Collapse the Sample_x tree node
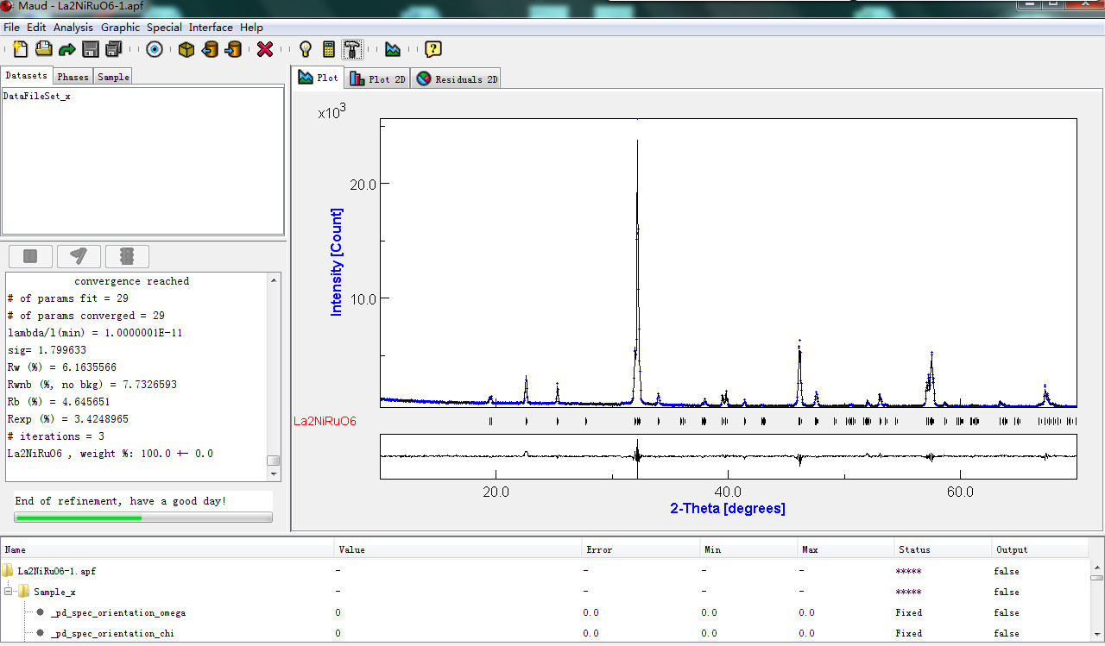This screenshot has height=646, width=1105. [9, 592]
